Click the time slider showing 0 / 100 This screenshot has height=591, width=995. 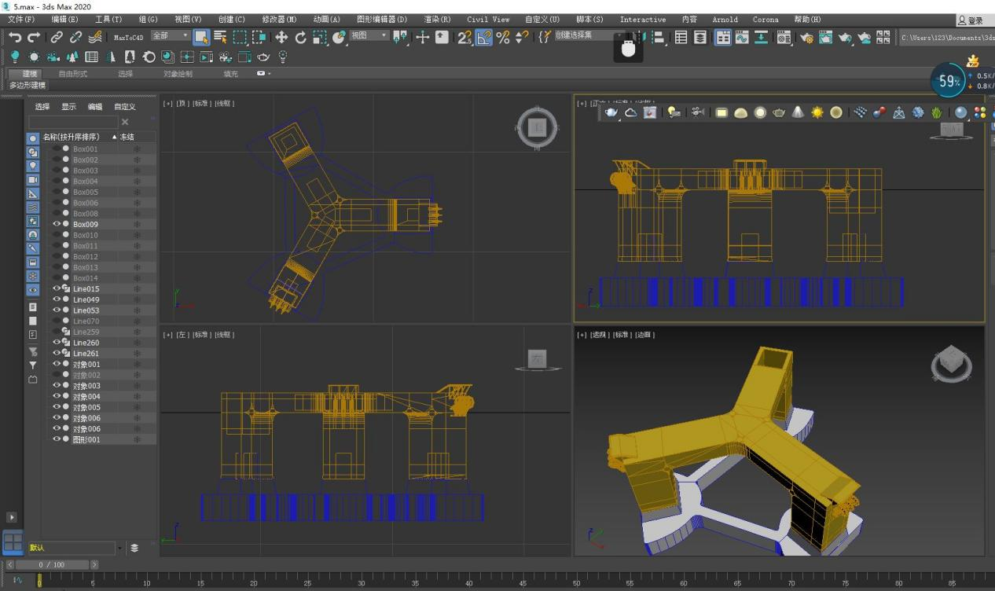click(51, 564)
